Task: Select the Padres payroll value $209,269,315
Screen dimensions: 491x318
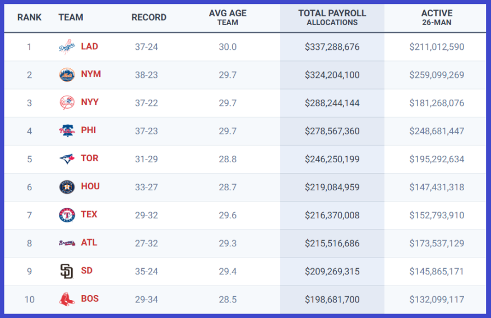Action: pyautogui.click(x=332, y=272)
